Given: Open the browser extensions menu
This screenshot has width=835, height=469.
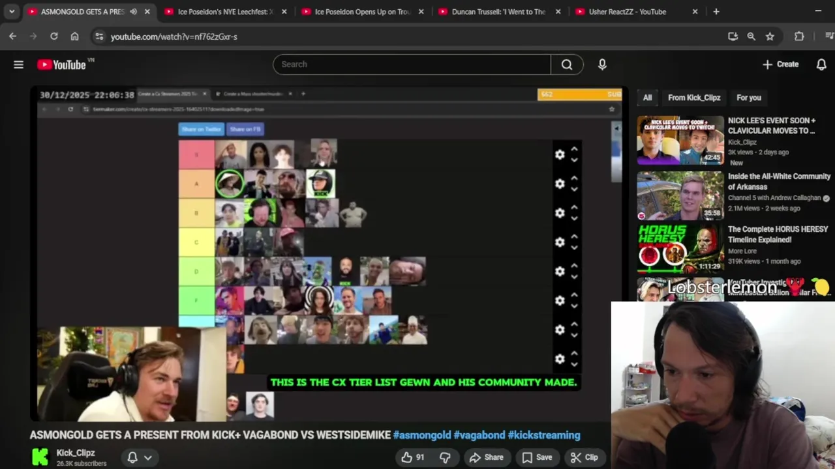Looking at the screenshot, I should [799, 36].
